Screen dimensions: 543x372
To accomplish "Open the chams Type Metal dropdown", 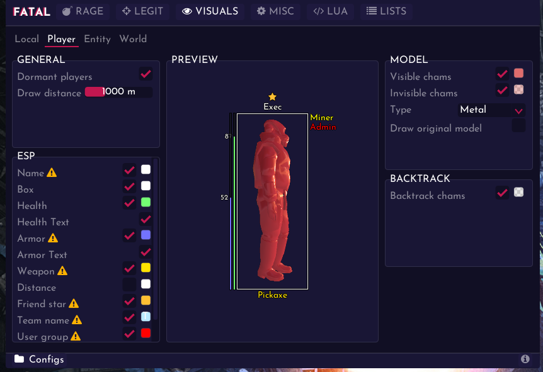I will (491, 110).
